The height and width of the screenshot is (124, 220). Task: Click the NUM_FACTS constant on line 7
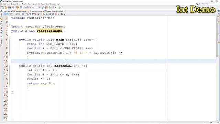click(x=55, y=44)
